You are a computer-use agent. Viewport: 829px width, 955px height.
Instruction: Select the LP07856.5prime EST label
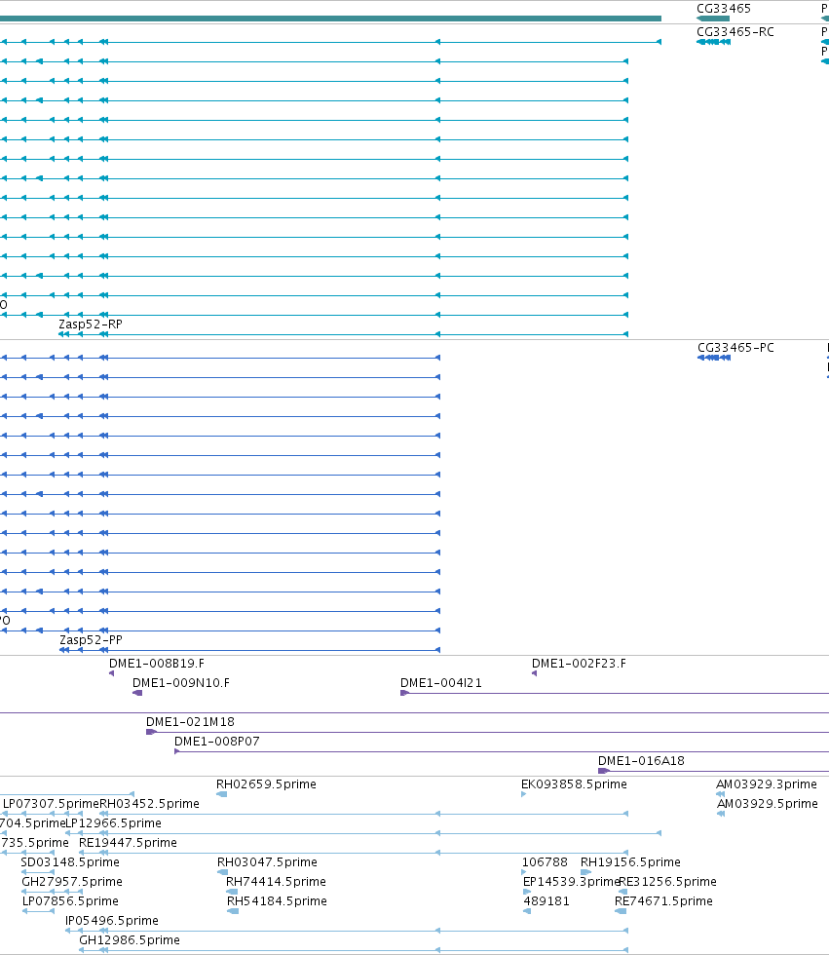(70, 900)
